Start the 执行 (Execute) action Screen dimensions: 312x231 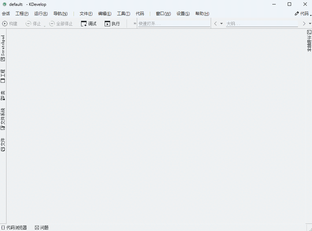[113, 23]
